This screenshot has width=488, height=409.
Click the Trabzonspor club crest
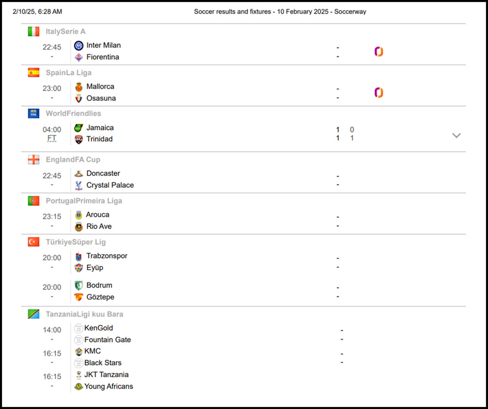pyautogui.click(x=78, y=256)
